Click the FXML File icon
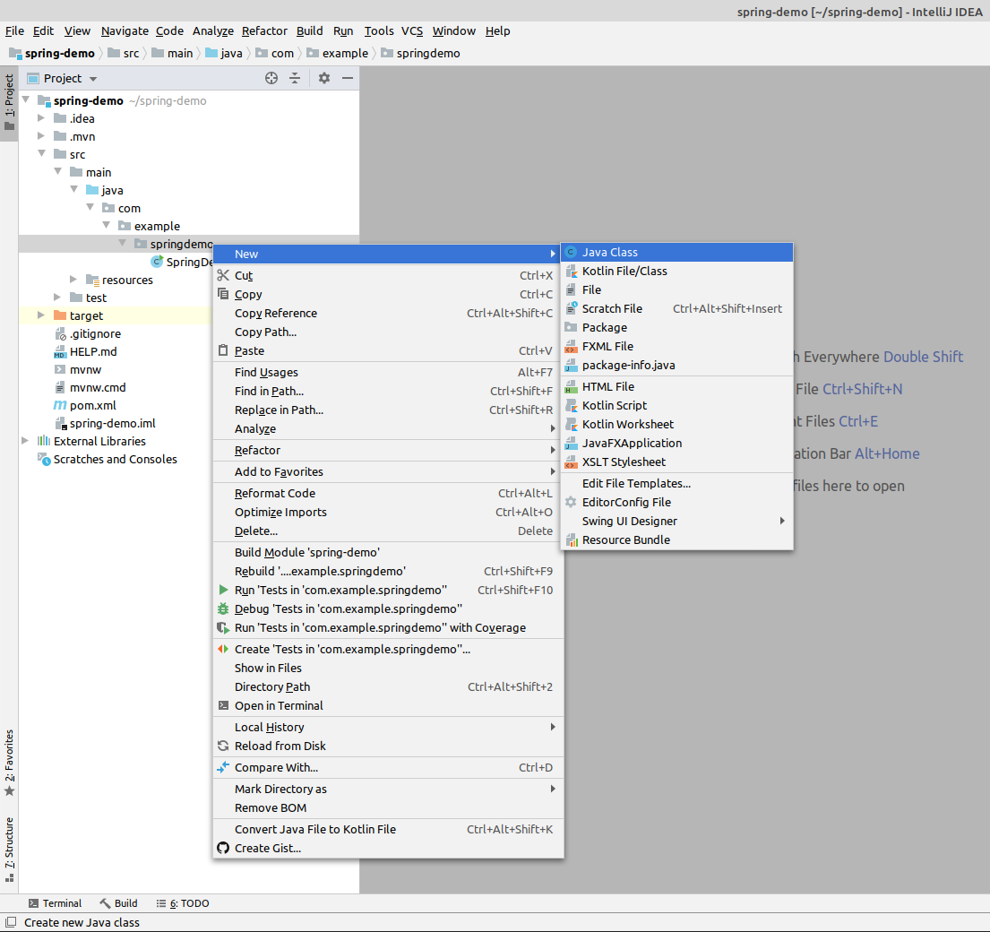The width and height of the screenshot is (990, 932). click(571, 346)
